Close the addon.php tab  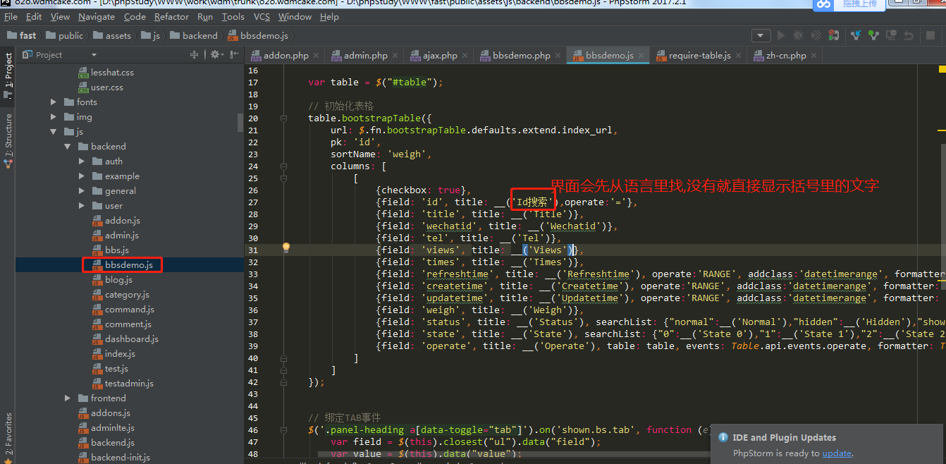point(317,55)
